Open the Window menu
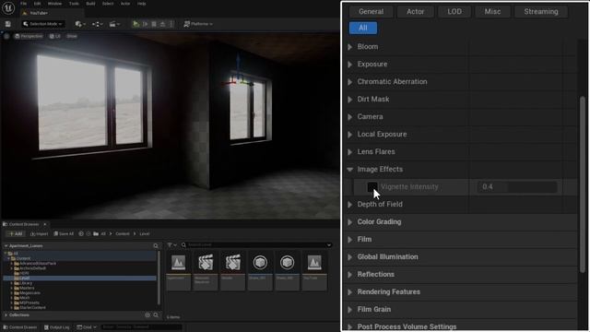 point(54,4)
